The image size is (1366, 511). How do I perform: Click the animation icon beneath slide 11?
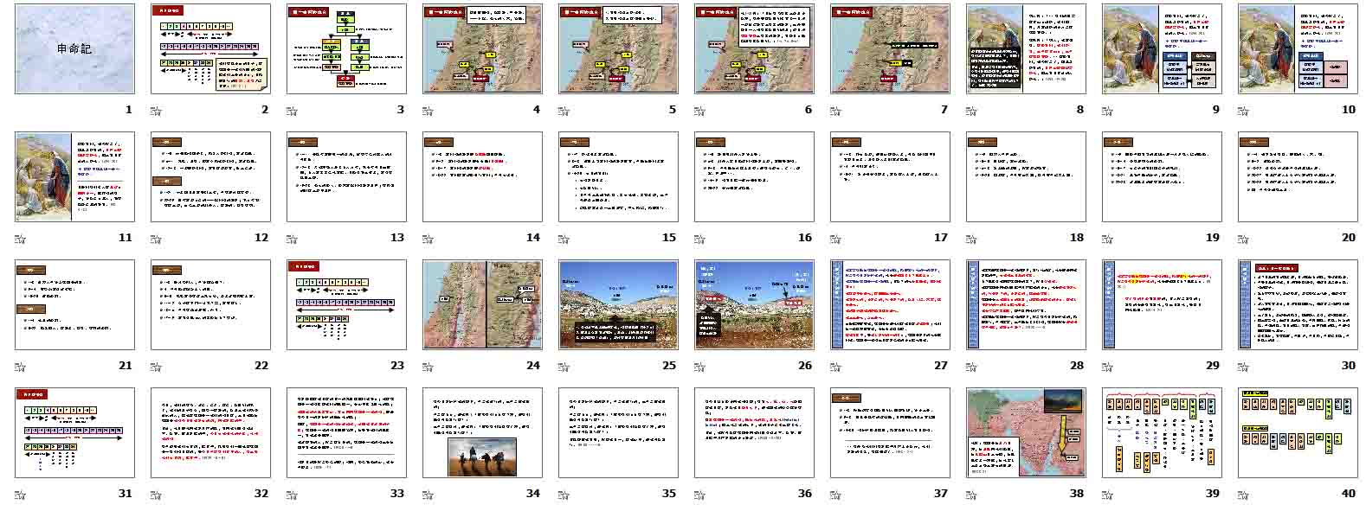click(19, 238)
